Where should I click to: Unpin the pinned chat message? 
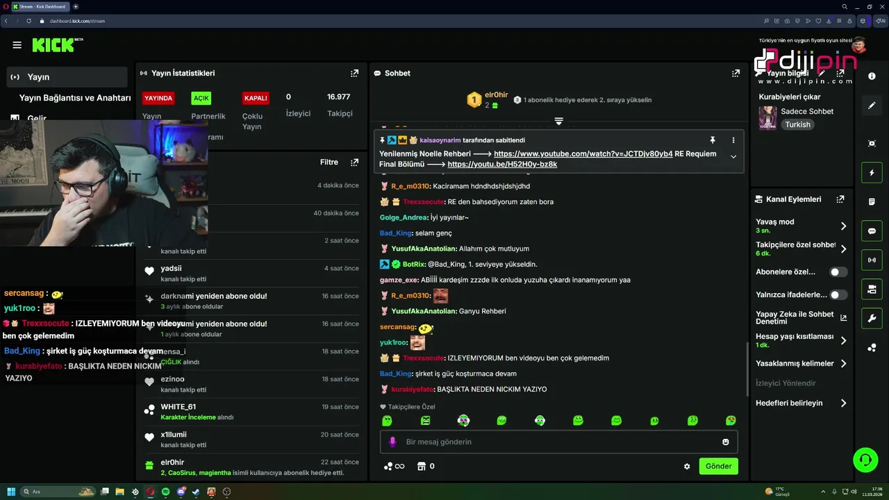(712, 140)
